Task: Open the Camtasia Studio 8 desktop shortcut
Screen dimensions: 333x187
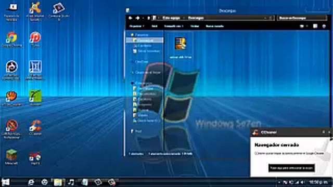Action: [59, 11]
